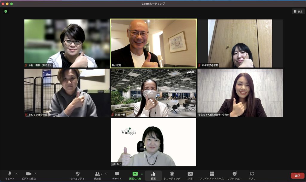Open Apps (アプリ) panel
This screenshot has width=306, height=182.
[252, 175]
